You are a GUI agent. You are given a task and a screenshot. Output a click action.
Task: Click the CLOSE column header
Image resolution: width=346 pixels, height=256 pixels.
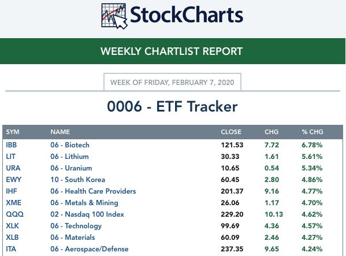pos(231,132)
